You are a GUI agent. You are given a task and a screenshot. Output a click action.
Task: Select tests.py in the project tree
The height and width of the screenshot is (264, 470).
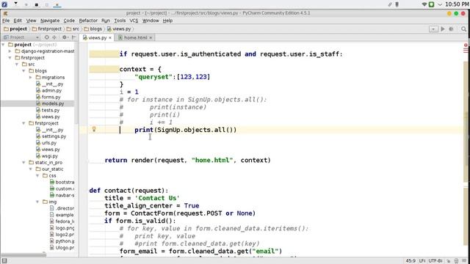click(48, 110)
